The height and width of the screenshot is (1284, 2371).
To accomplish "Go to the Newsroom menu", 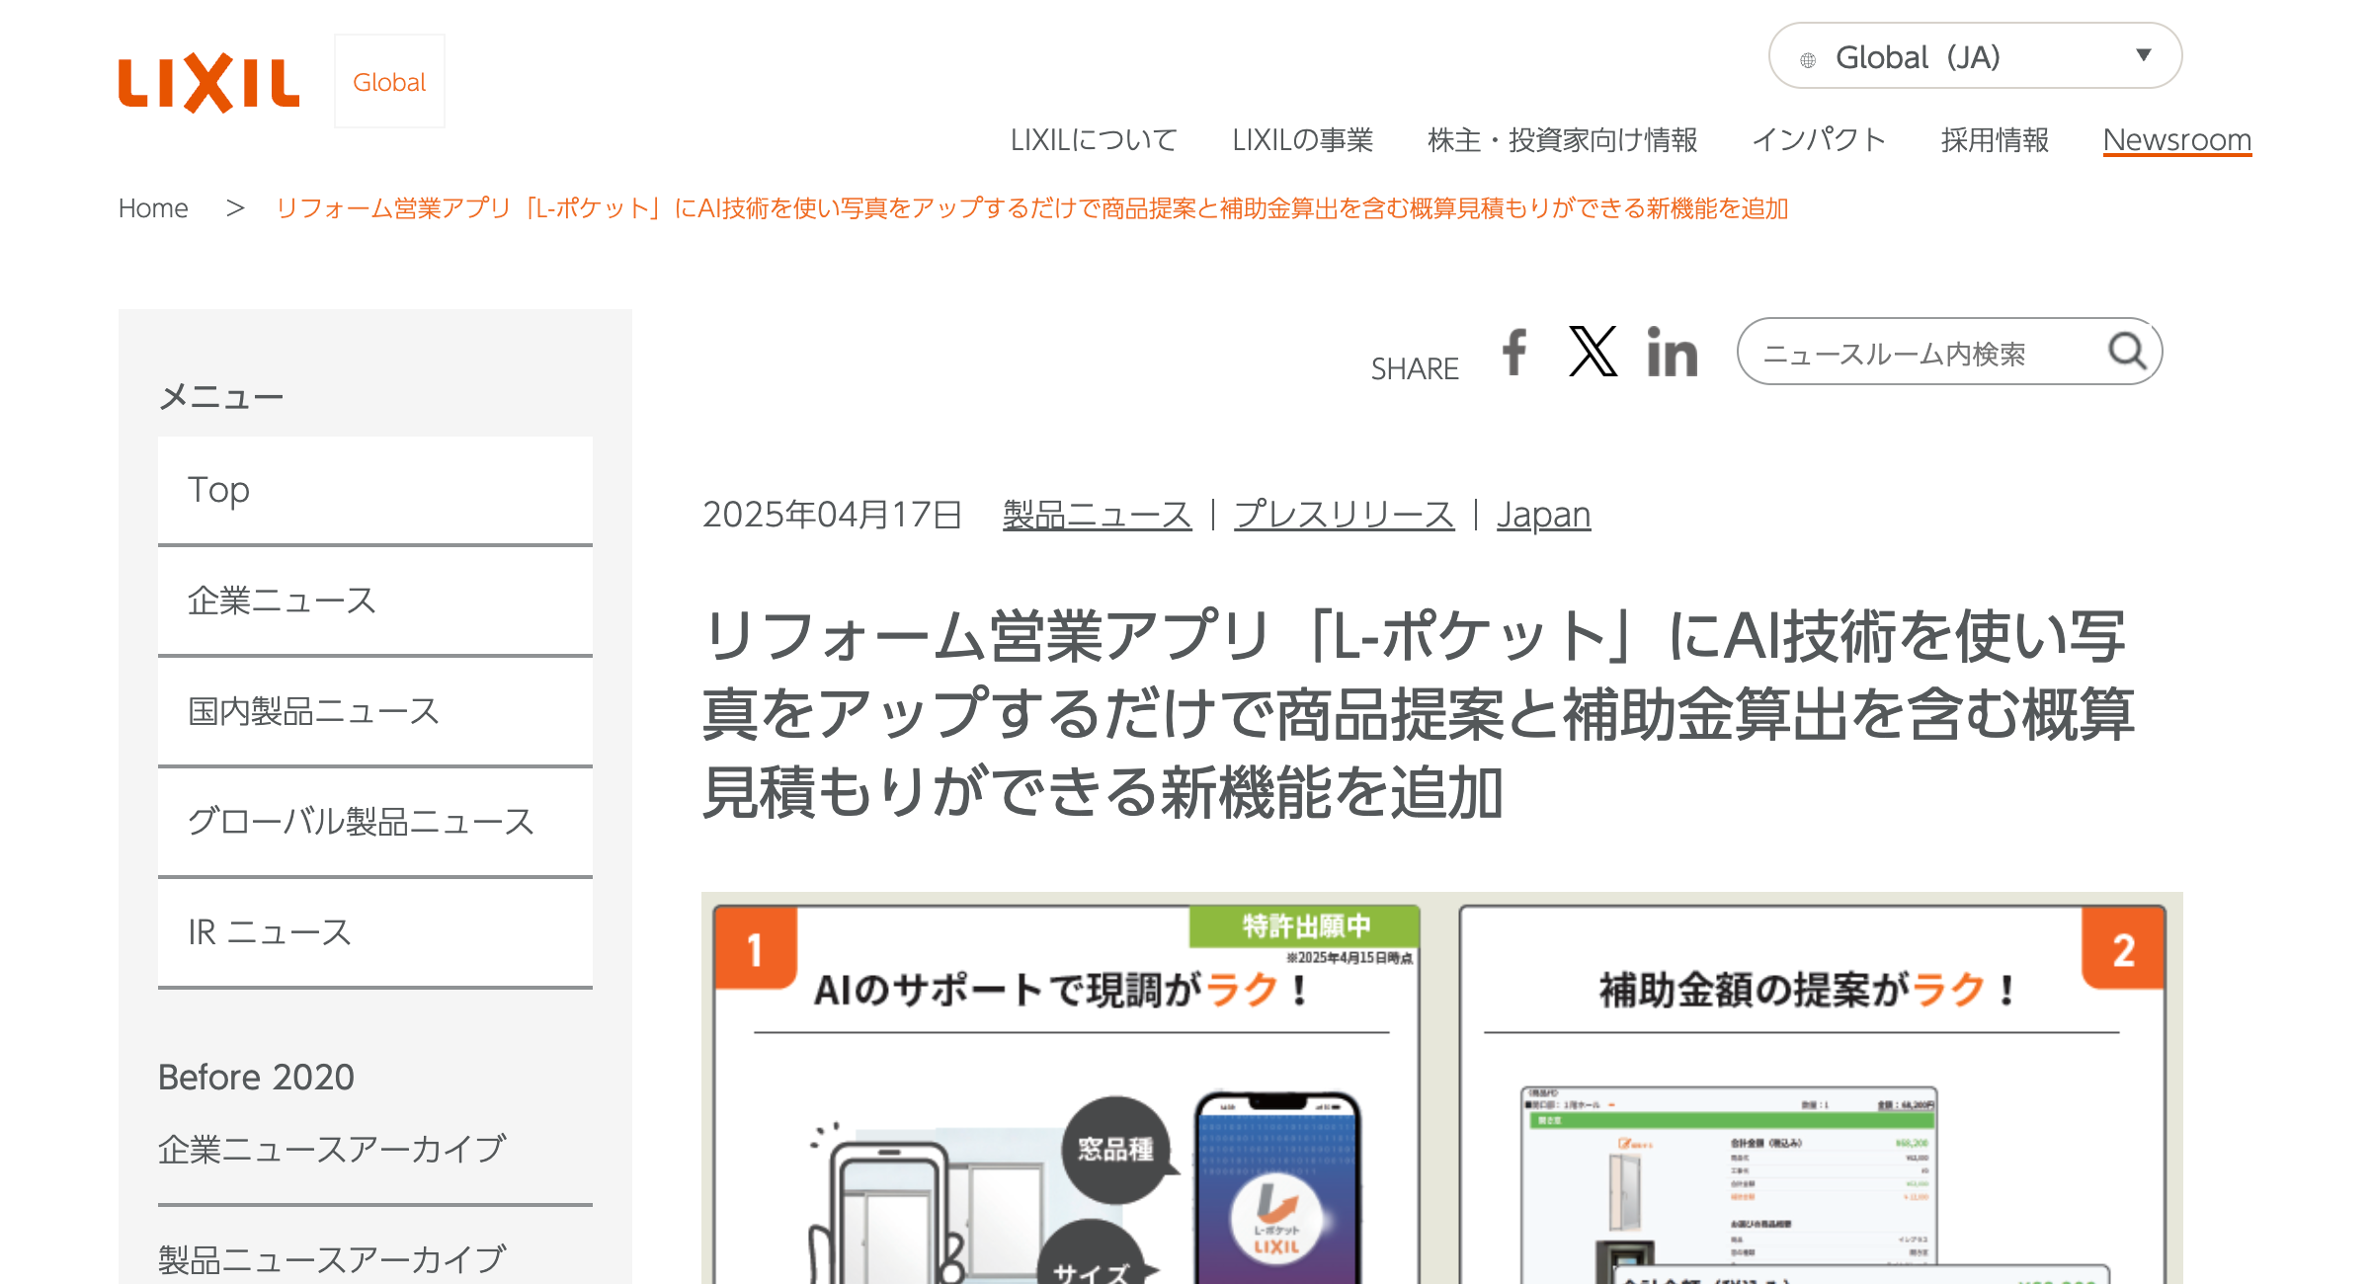I will pos(2176,140).
